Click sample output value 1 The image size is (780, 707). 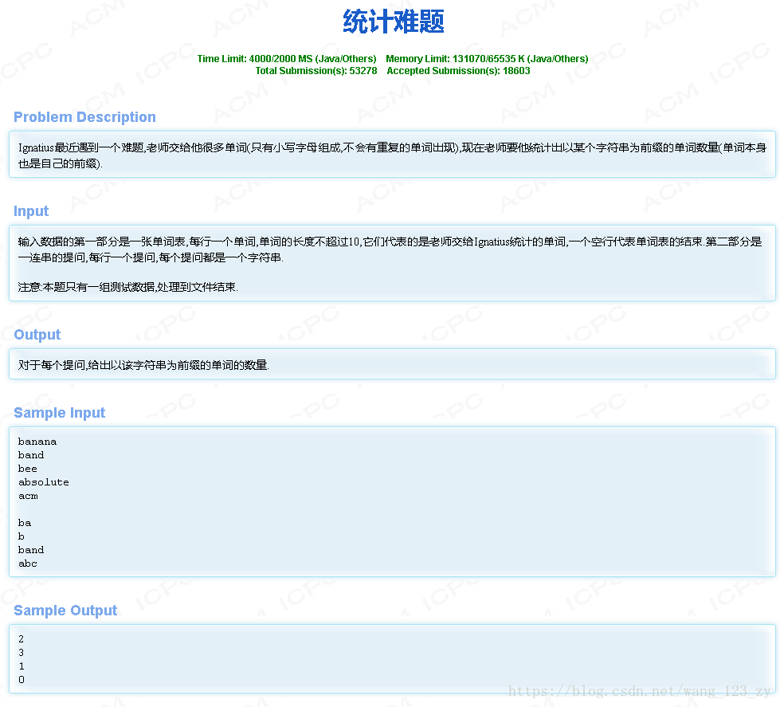21,666
